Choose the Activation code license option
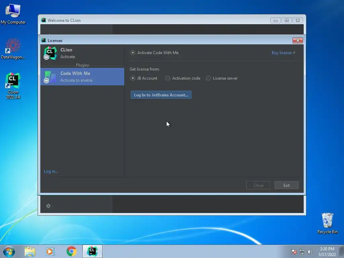344x258 pixels. (x=168, y=78)
